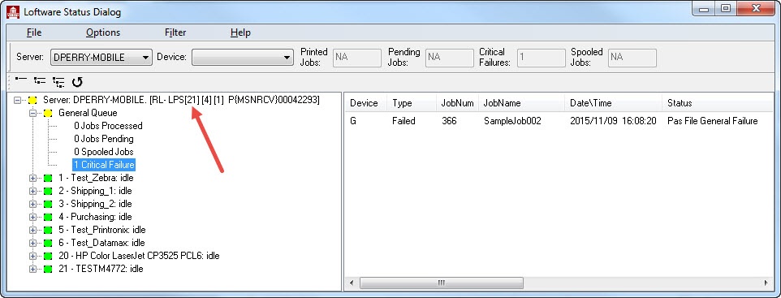Expand the 1 - Test_Zebra device node
Screen dimensions: 781x298
point(32,178)
